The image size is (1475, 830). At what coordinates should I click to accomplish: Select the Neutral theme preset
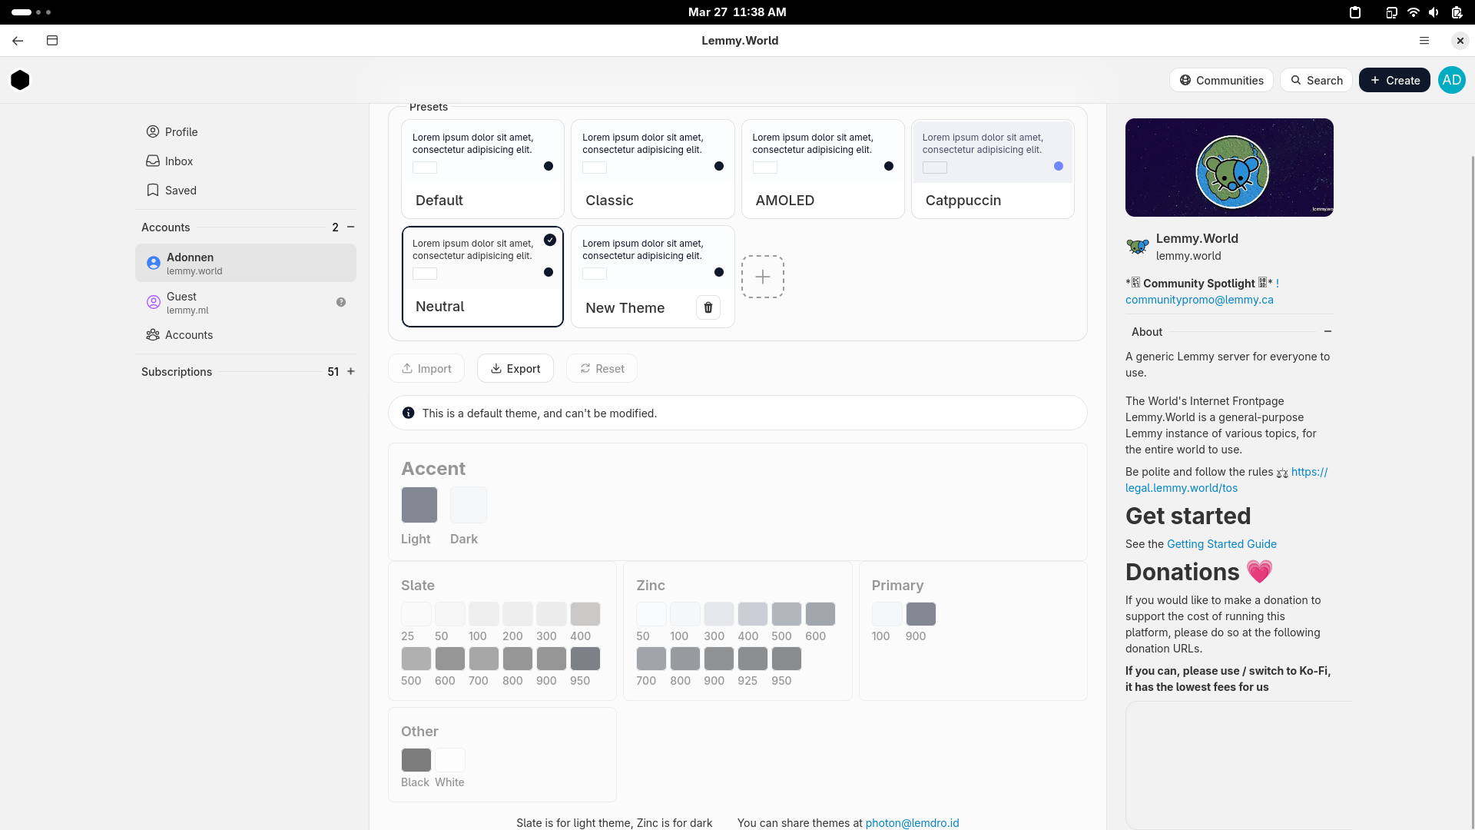(482, 277)
